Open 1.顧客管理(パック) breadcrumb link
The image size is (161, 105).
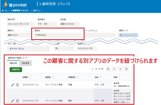click(x=19, y=10)
